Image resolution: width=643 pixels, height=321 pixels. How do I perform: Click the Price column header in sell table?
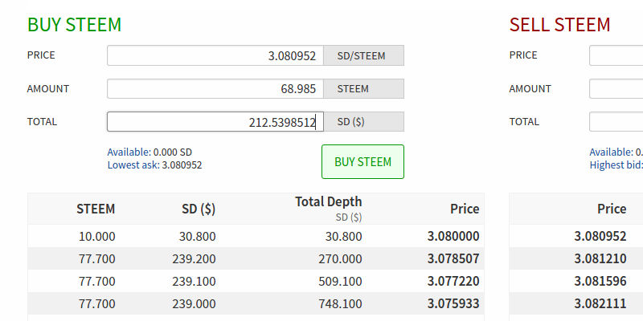(612, 209)
